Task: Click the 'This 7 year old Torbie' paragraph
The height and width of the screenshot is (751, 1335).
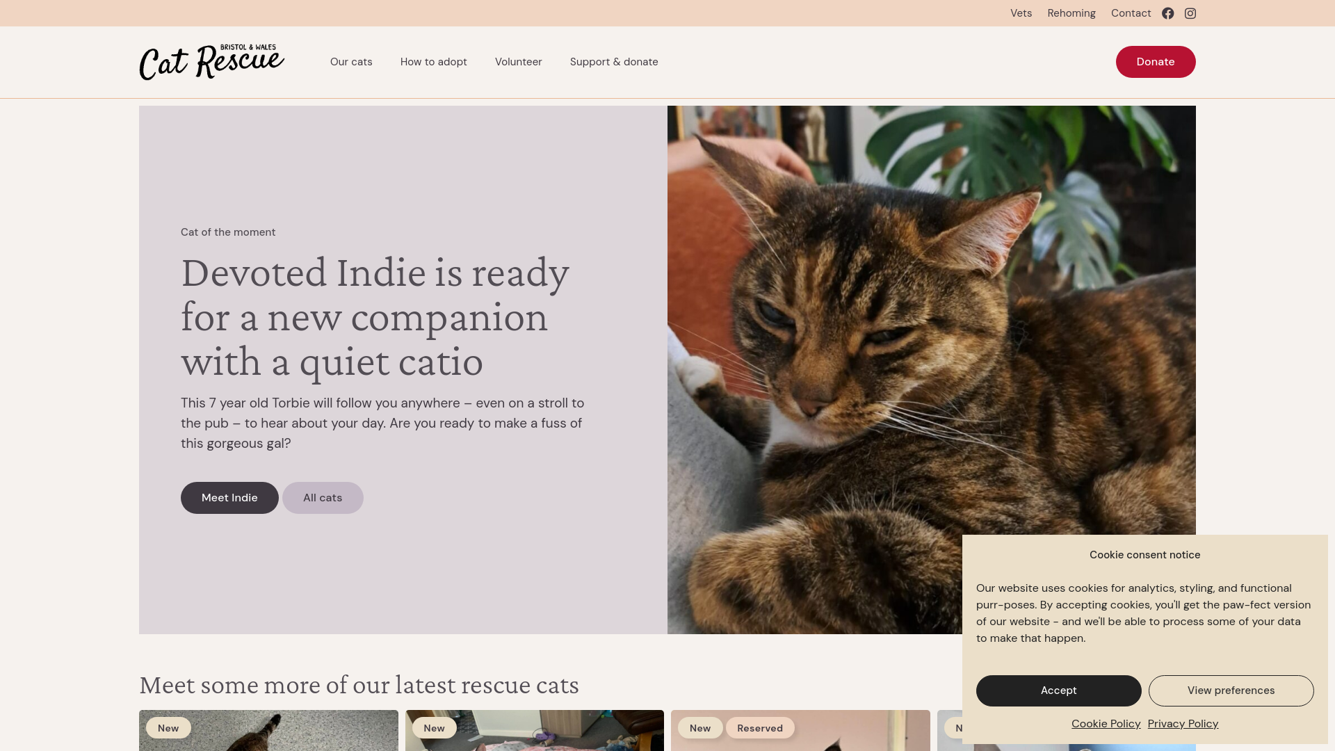Action: [x=382, y=423]
